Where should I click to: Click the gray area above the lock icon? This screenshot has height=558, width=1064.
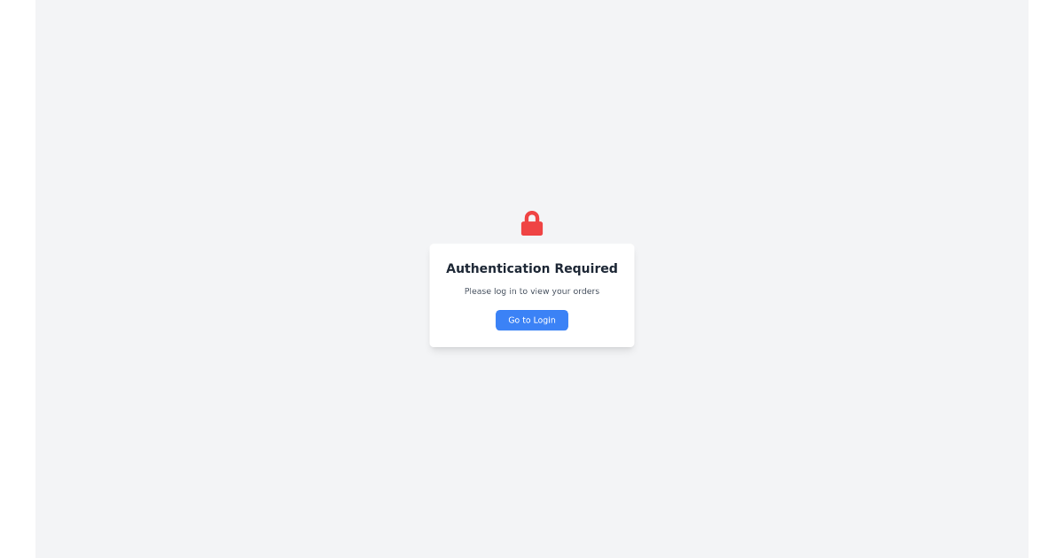[532, 105]
